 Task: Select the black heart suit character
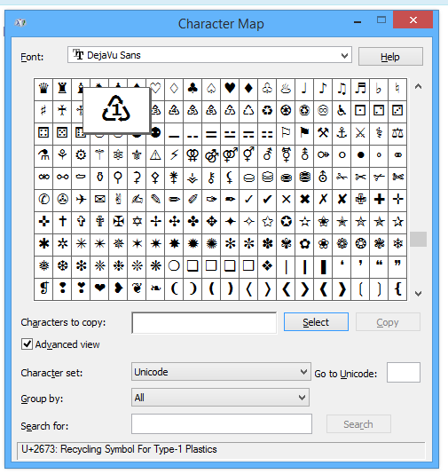click(230, 89)
